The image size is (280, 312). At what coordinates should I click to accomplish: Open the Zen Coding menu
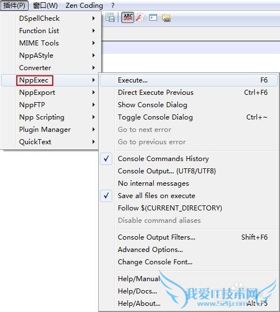click(x=84, y=6)
